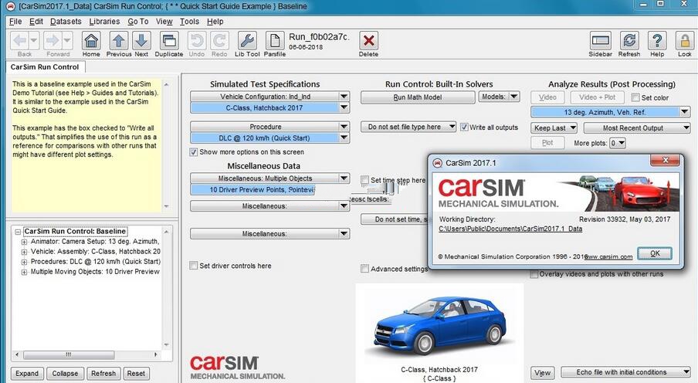Click the Refresh toolbar icon
The image size is (698, 383).
(629, 41)
